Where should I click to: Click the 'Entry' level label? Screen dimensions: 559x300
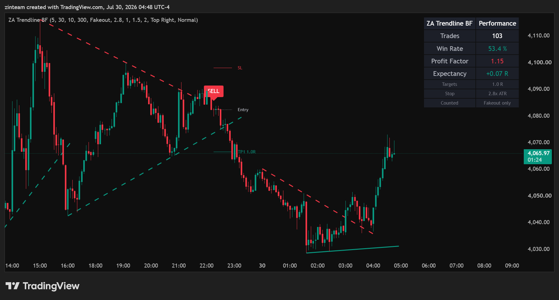click(243, 110)
